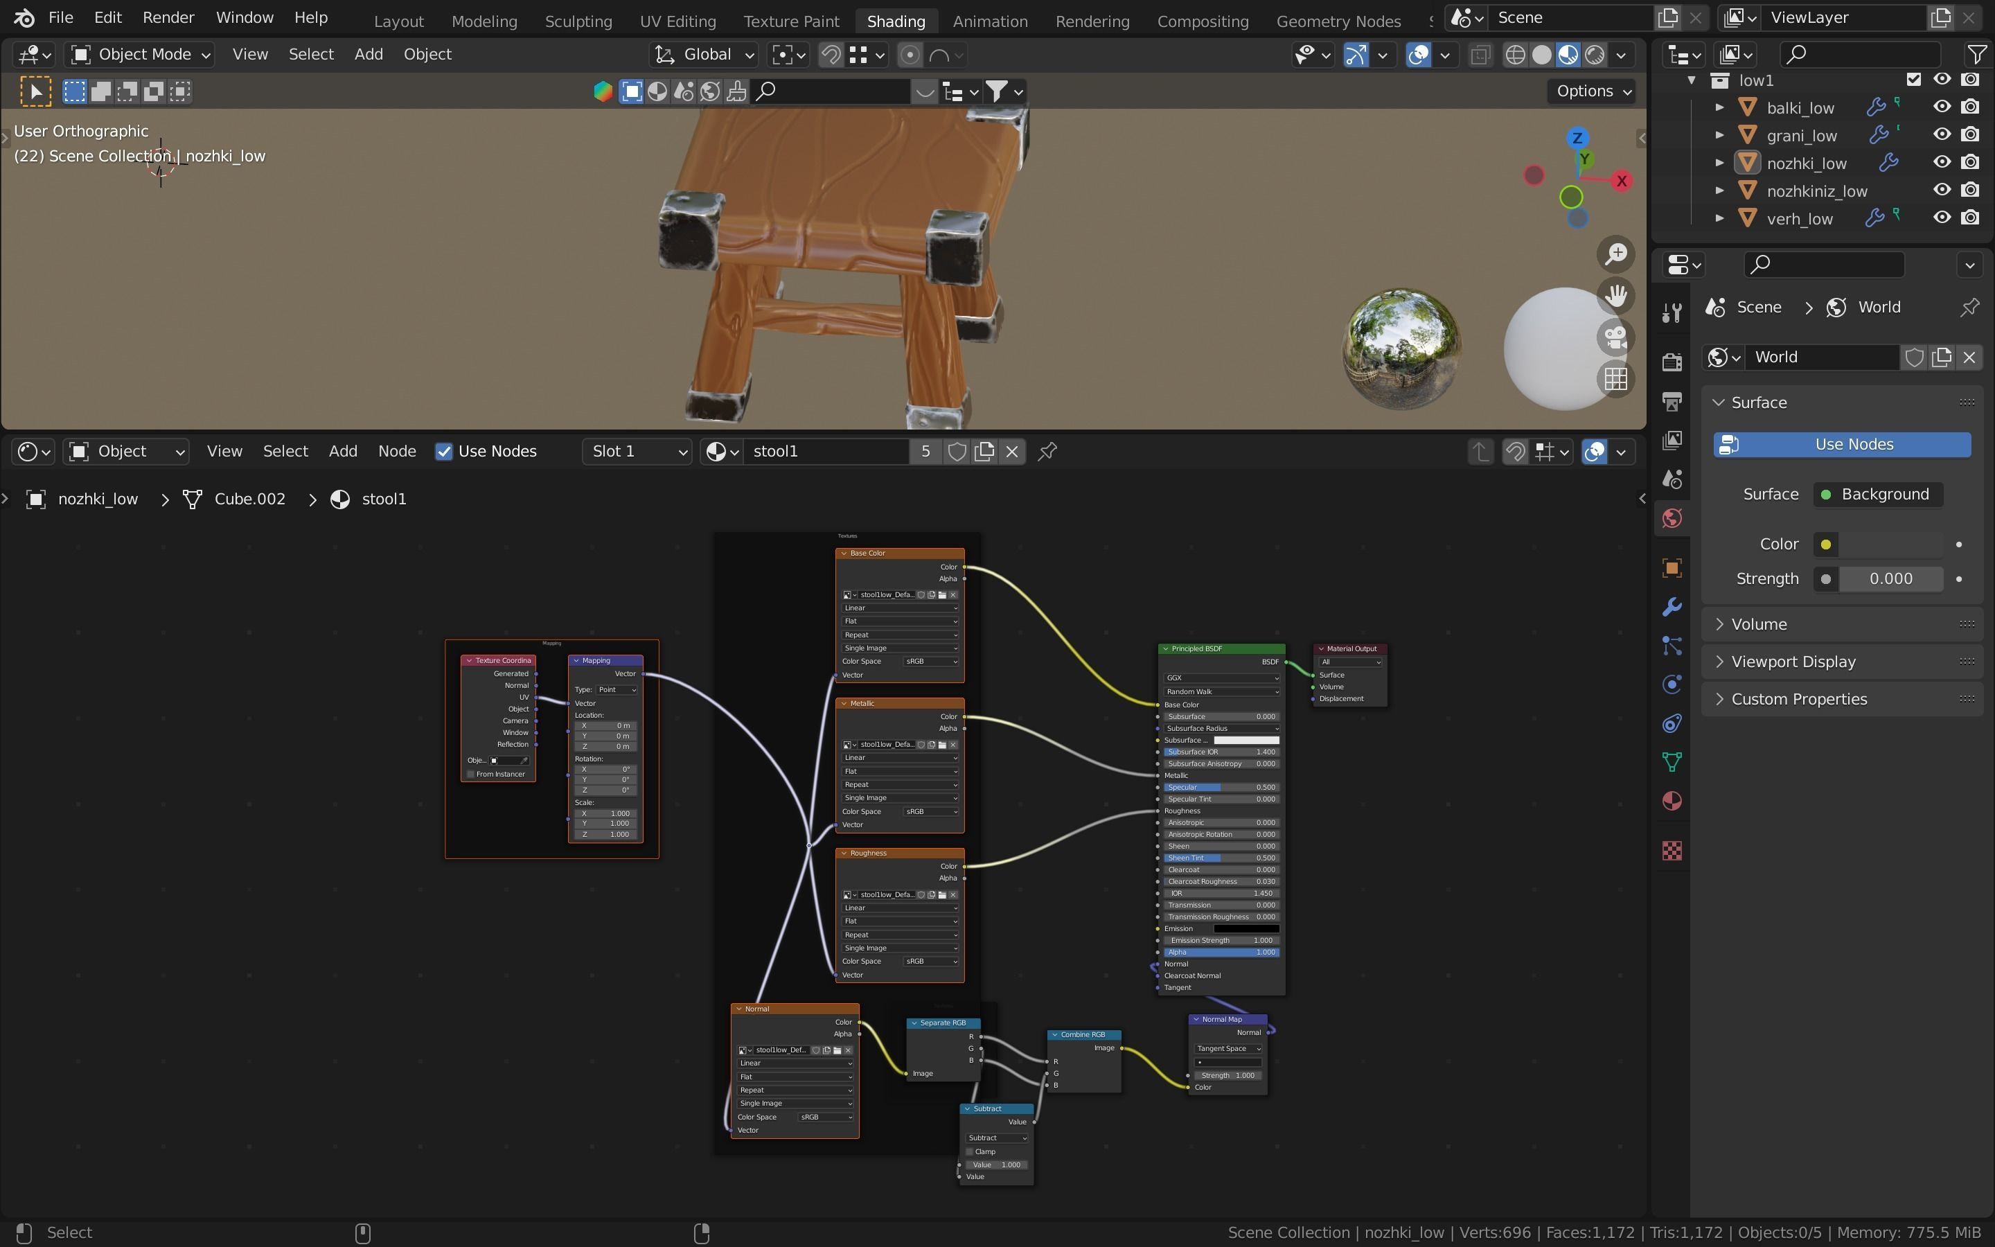This screenshot has width=1995, height=1247.
Task: Click the pan hand viewport gizmo
Action: click(1616, 295)
